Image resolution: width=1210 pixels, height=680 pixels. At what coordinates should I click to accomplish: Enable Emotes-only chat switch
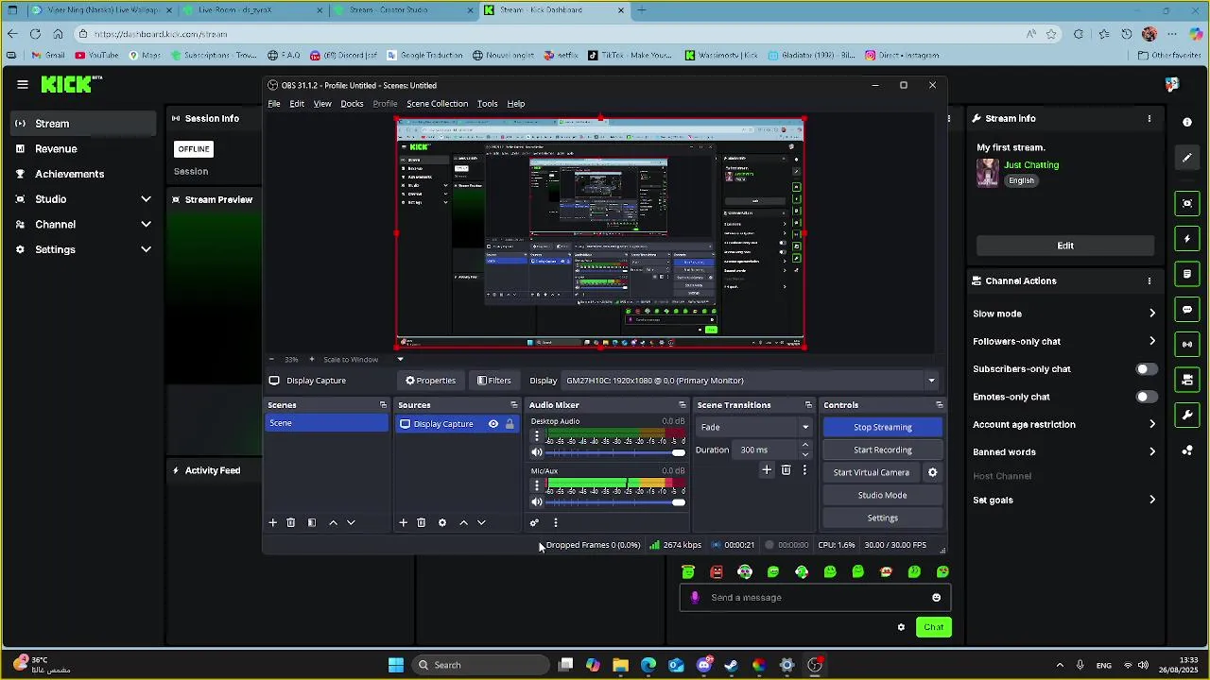(1146, 397)
